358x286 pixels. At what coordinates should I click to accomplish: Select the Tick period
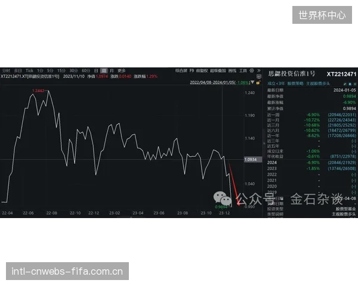[29, 71]
